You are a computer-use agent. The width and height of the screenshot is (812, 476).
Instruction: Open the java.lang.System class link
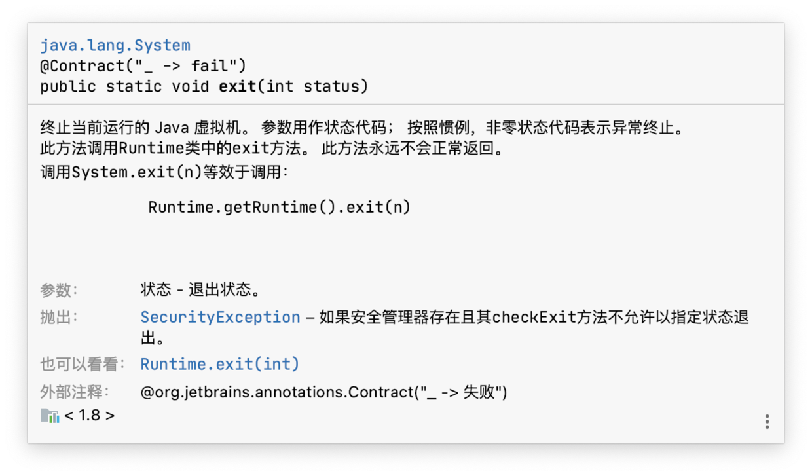[x=115, y=46]
